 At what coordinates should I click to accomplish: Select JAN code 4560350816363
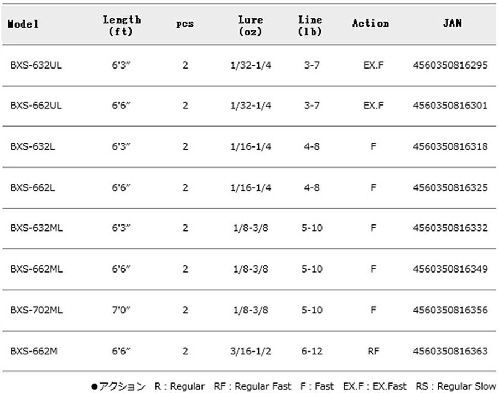coord(450,351)
